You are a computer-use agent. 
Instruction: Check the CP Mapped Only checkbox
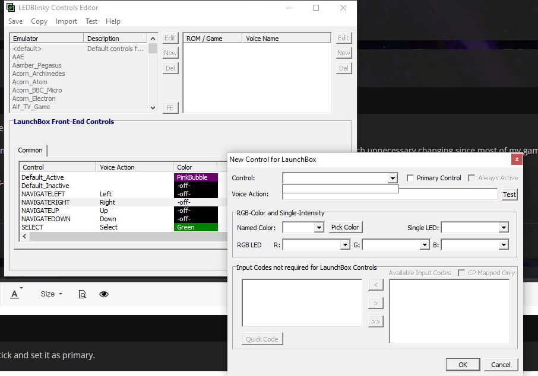(461, 273)
